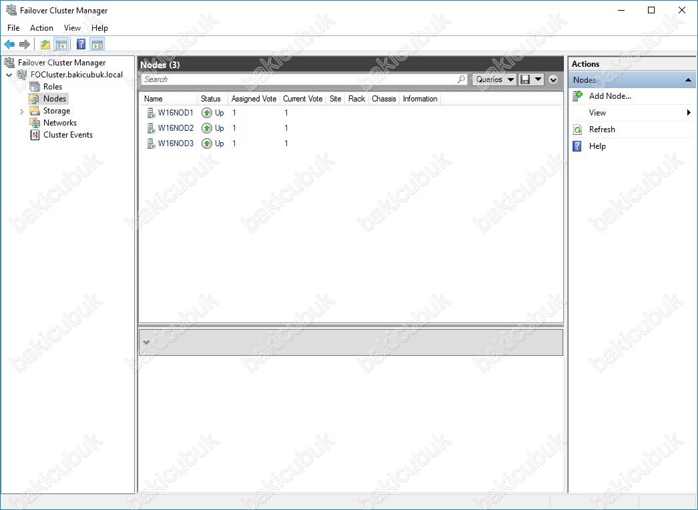
Task: Select Networks in the console tree
Action: pos(60,122)
